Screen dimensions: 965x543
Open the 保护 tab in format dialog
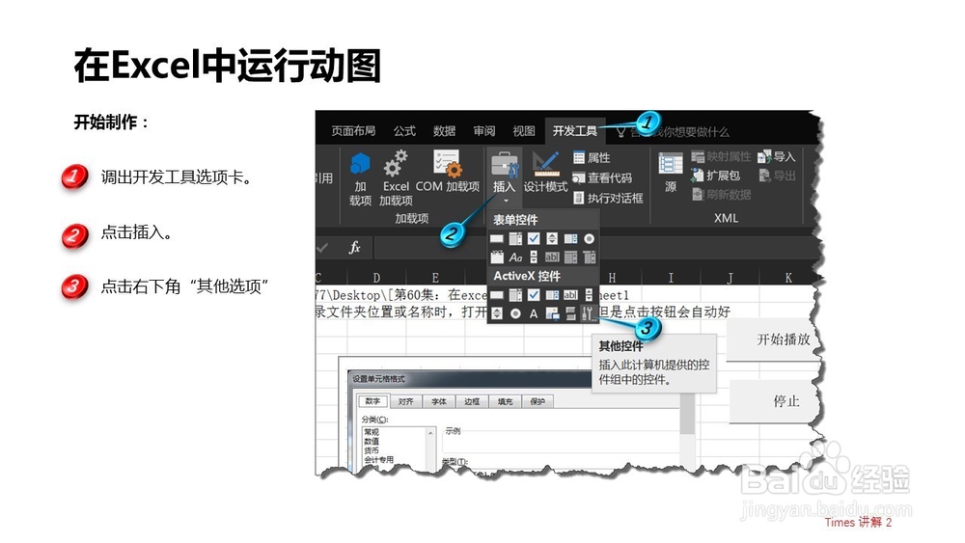[x=538, y=401]
